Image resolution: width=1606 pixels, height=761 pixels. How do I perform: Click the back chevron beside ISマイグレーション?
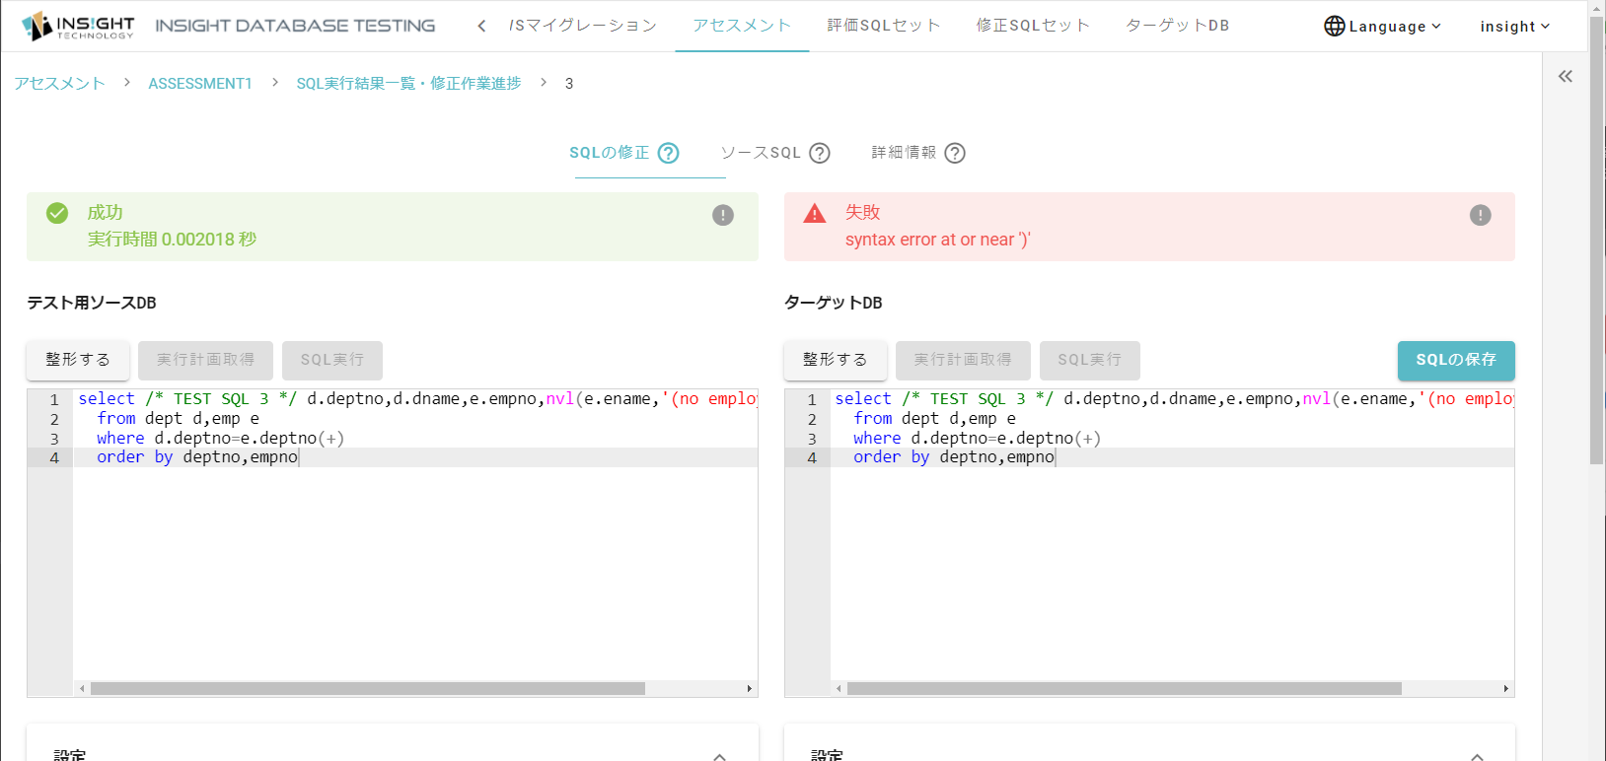pos(481,26)
